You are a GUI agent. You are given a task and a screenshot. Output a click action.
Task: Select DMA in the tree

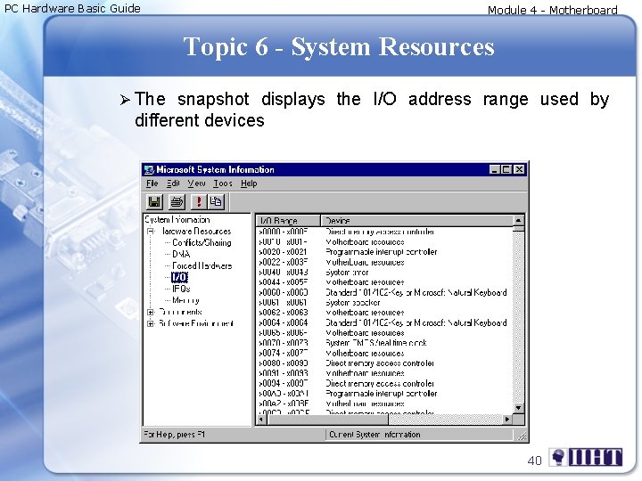(x=181, y=254)
